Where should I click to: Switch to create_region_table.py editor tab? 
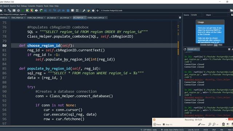point(96,18)
